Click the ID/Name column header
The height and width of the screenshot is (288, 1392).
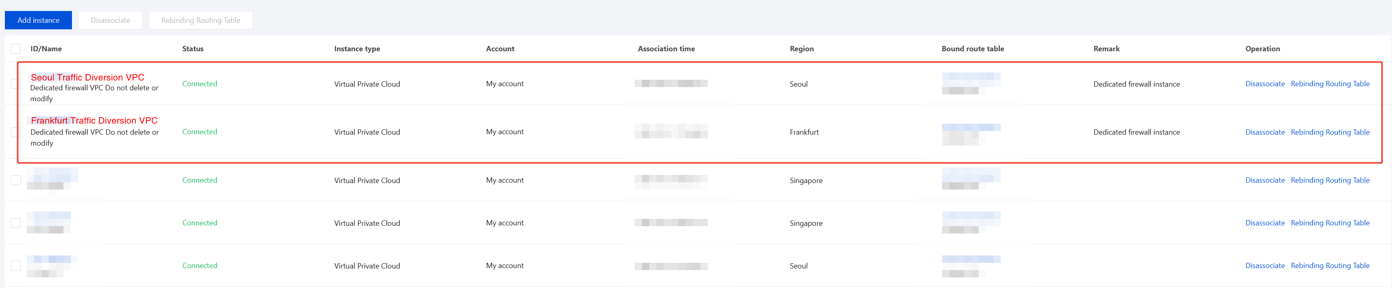tap(46, 49)
